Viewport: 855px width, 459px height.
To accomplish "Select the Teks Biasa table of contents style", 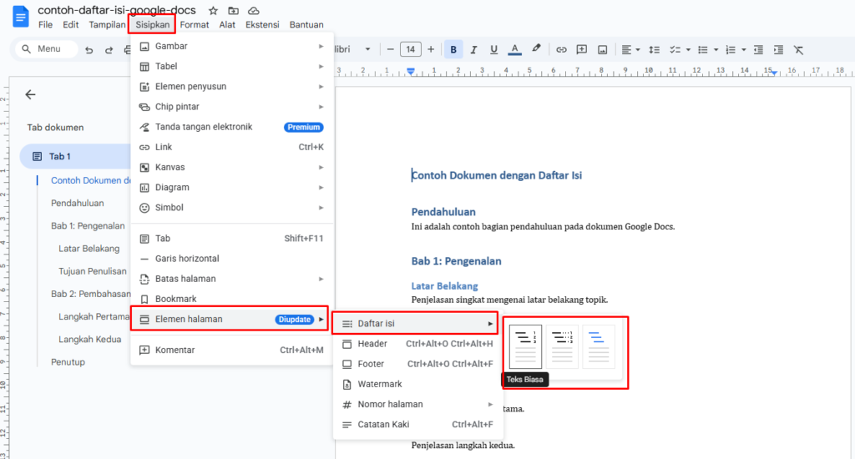I will click(x=526, y=346).
